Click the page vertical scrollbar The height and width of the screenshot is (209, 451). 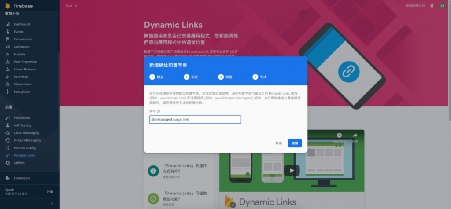click(450, 60)
